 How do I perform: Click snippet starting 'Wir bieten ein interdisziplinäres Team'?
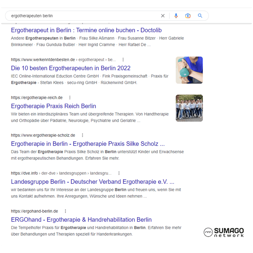coord(90,117)
